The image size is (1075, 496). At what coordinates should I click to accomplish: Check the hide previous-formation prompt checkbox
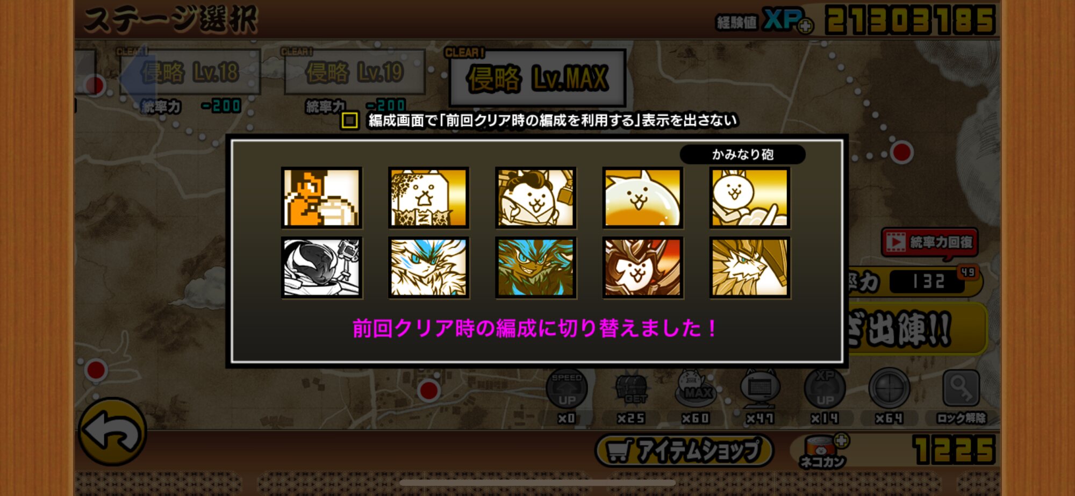pos(349,120)
